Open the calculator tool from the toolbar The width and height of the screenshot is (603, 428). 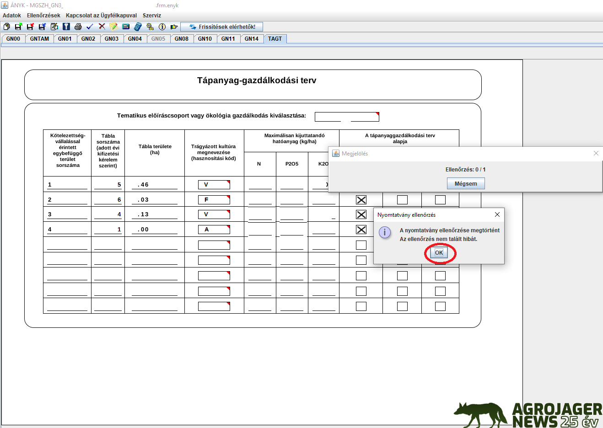[x=138, y=27]
